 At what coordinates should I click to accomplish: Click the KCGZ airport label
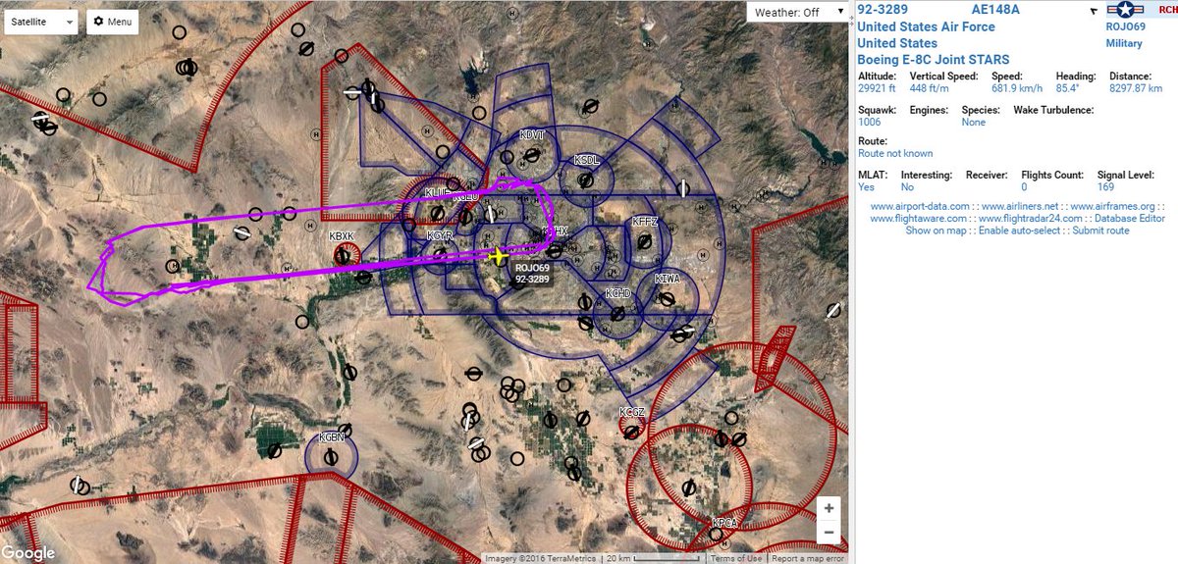click(x=632, y=412)
